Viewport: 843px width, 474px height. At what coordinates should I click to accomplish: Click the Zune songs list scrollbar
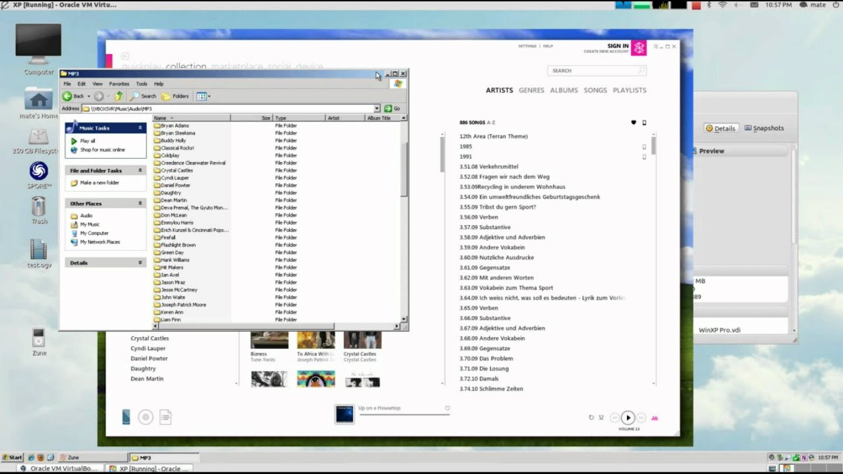(x=654, y=145)
